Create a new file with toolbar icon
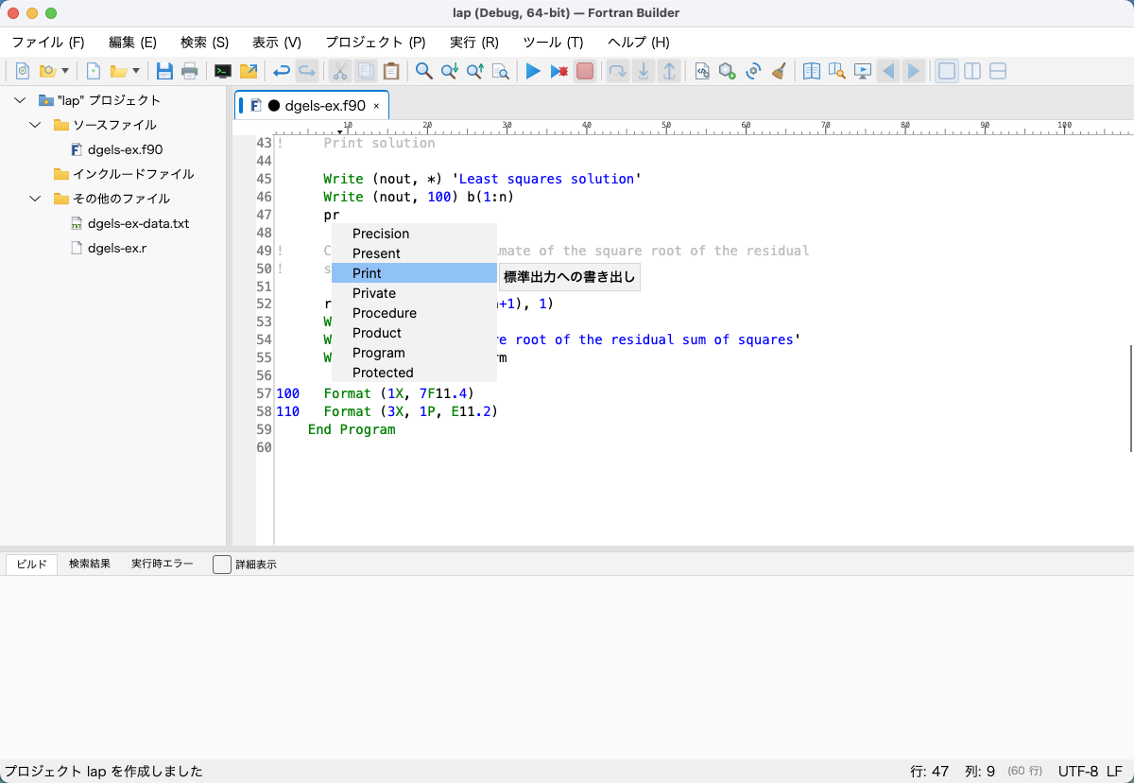This screenshot has height=783, width=1134. click(x=93, y=71)
